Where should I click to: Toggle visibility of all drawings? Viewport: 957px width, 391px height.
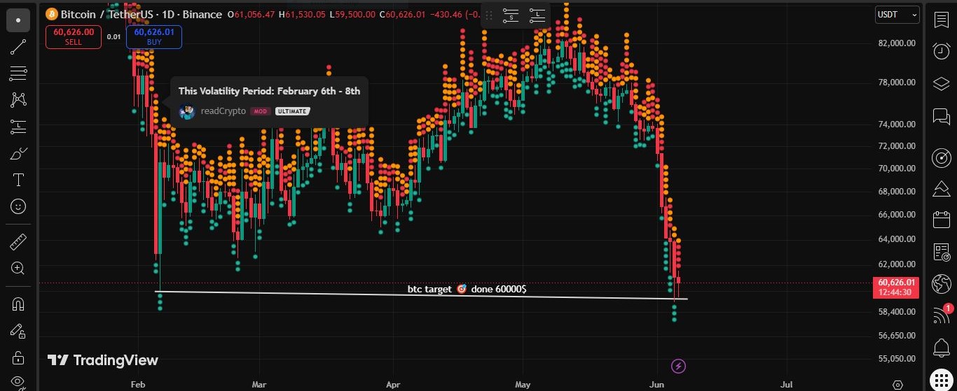click(x=18, y=382)
